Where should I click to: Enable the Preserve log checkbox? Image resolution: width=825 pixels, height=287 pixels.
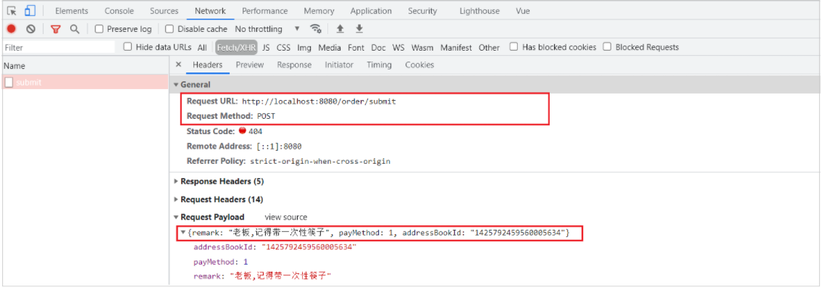point(99,29)
